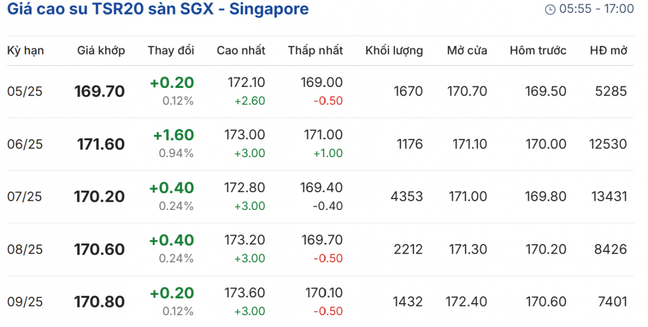Click the 13431 open interest value
Viewport: 648px width, 327px height.
tap(608, 196)
